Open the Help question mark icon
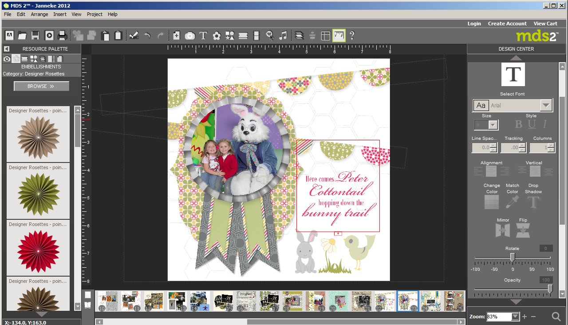Screen dimensions: 568x325 [x=352, y=36]
